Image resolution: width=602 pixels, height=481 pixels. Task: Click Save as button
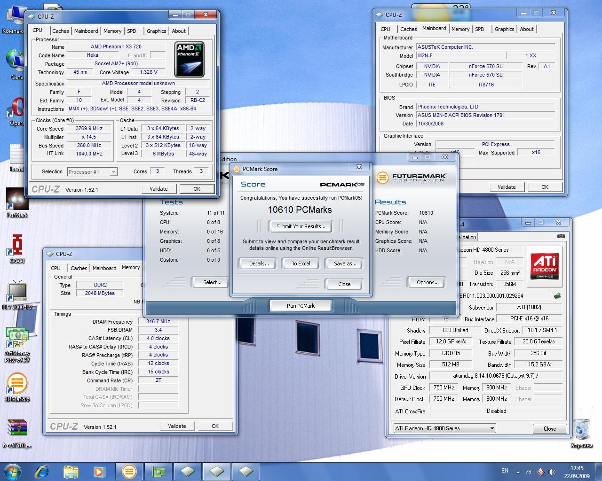point(345,264)
